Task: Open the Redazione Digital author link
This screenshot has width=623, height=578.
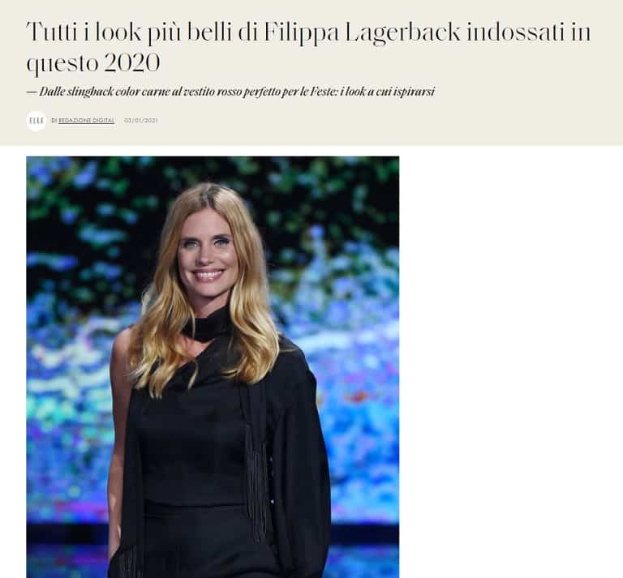Action: tap(87, 120)
